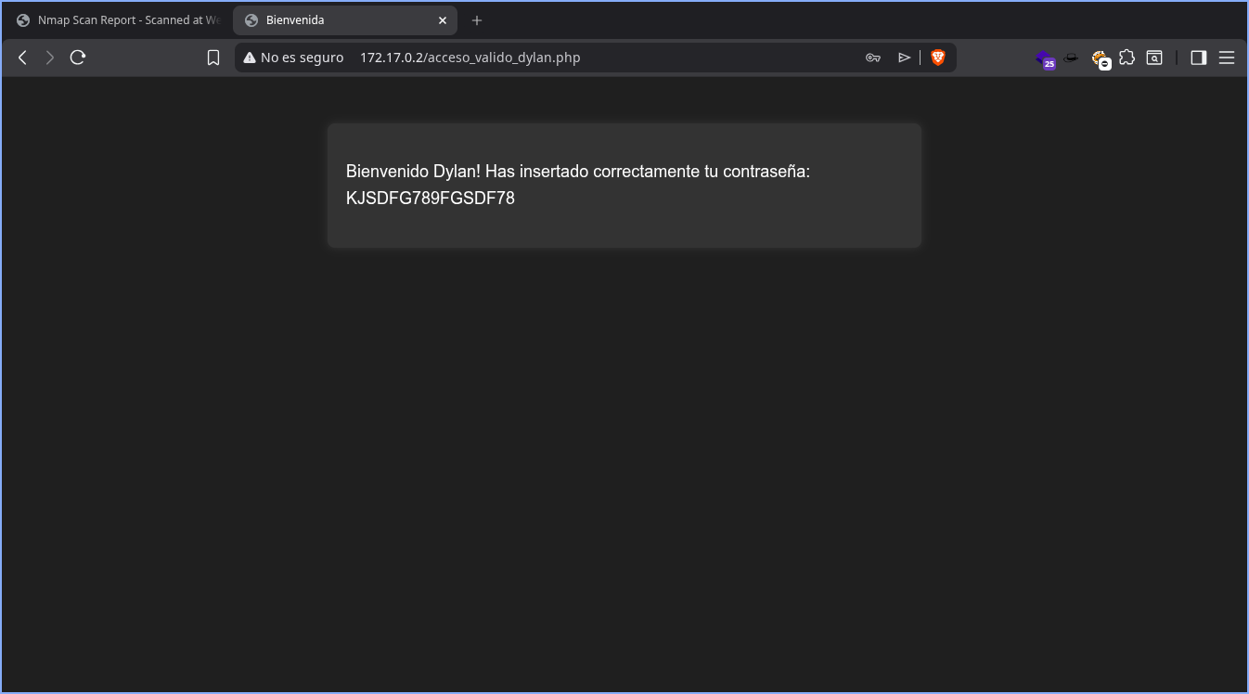Go back to the previous page
Image resolution: width=1249 pixels, height=694 pixels.
(x=23, y=58)
